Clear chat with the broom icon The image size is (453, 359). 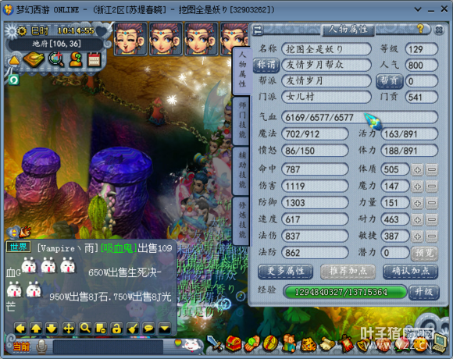pyautogui.click(x=133, y=329)
